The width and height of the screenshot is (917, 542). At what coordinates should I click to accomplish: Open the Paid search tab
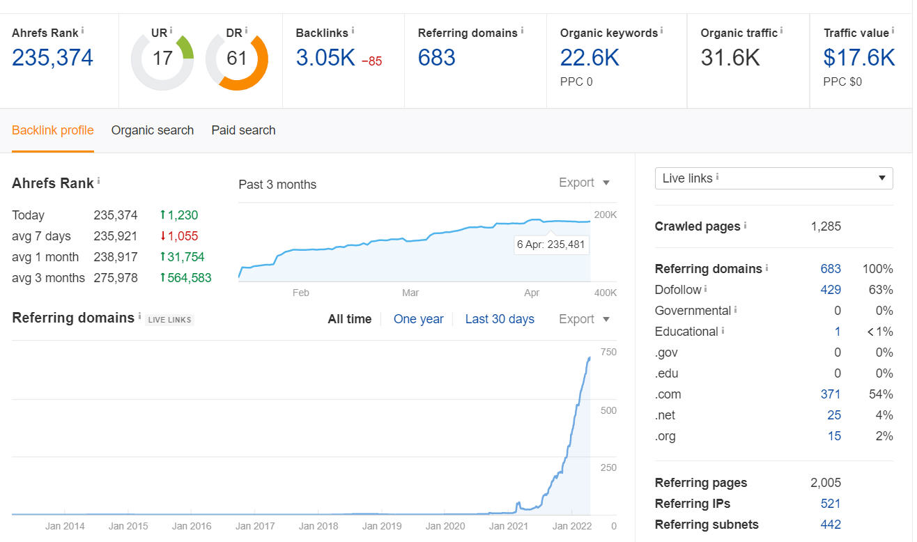pos(243,130)
